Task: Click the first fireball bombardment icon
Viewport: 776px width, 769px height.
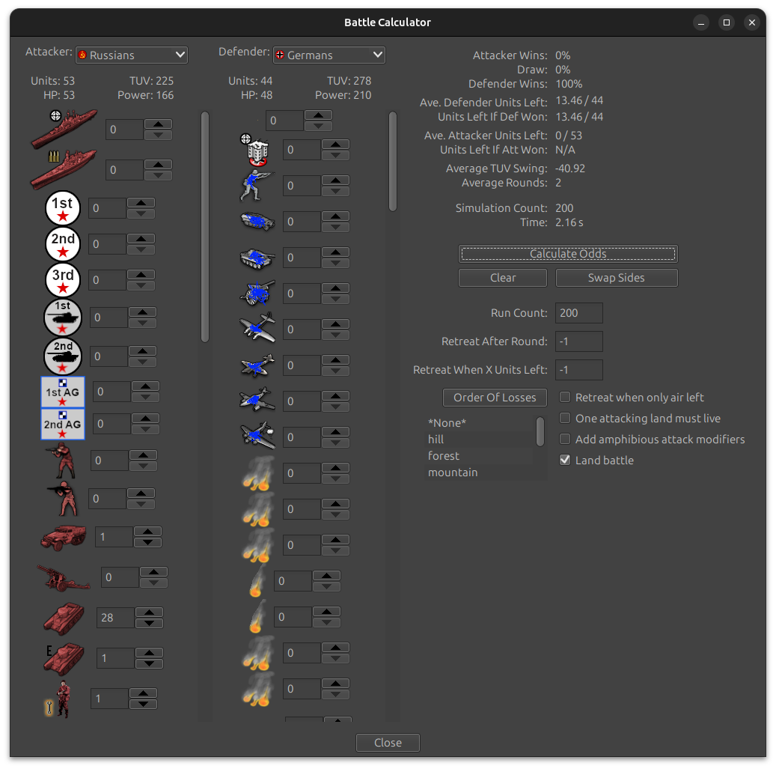Action: click(x=258, y=473)
